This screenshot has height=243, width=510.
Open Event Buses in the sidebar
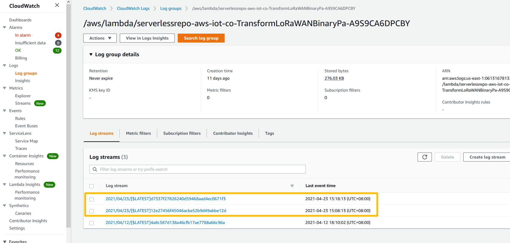point(26,126)
